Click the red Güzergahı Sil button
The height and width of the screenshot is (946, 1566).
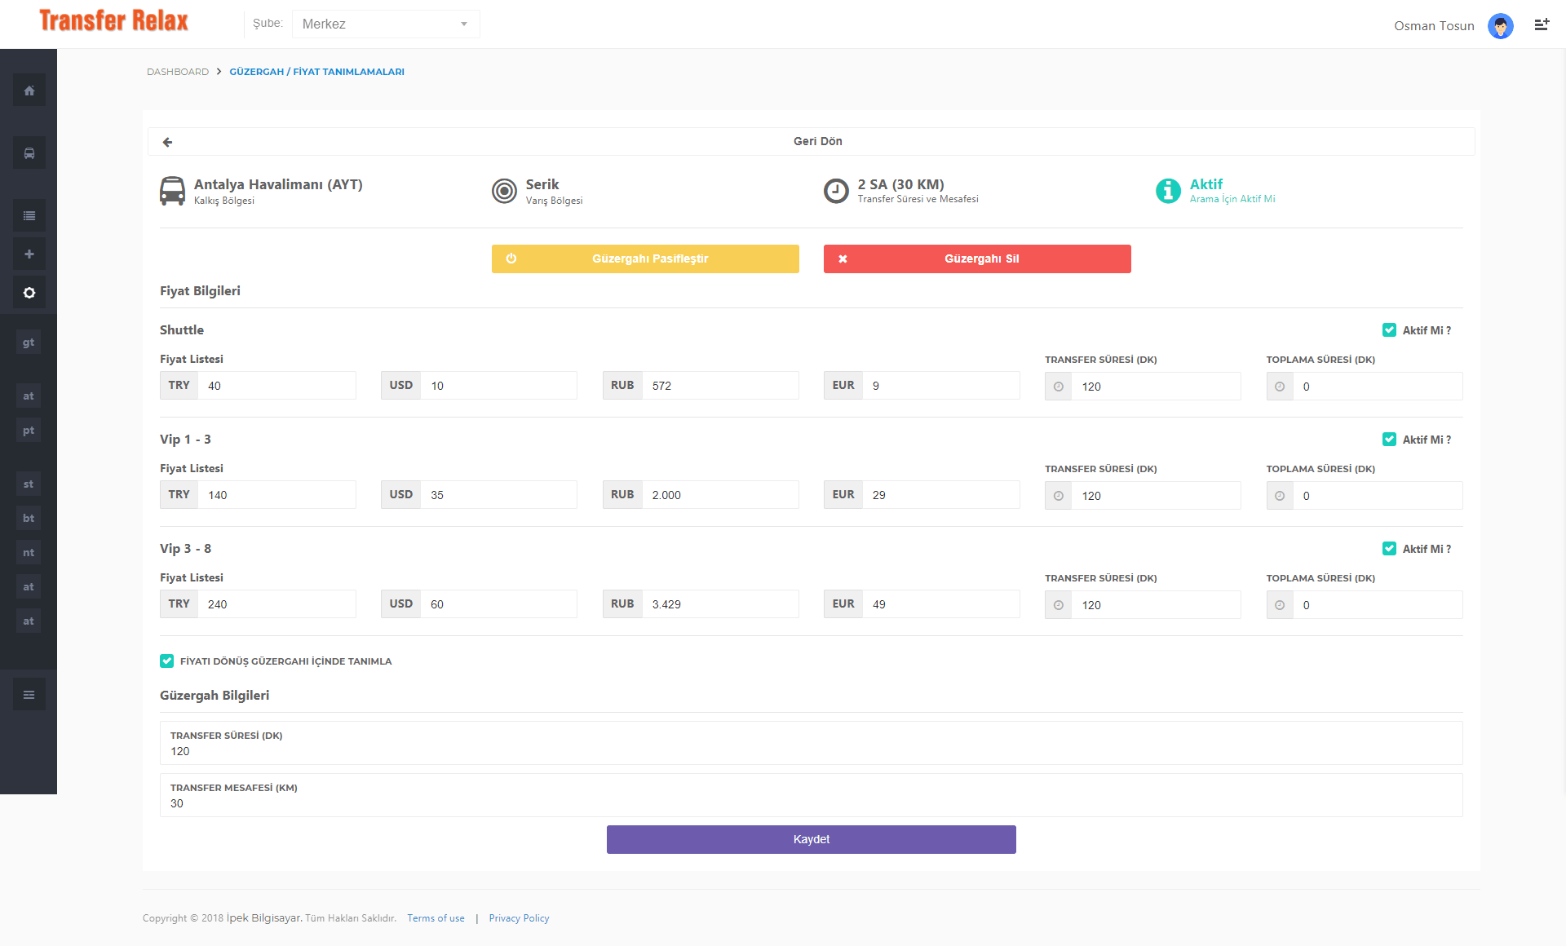coord(977,259)
